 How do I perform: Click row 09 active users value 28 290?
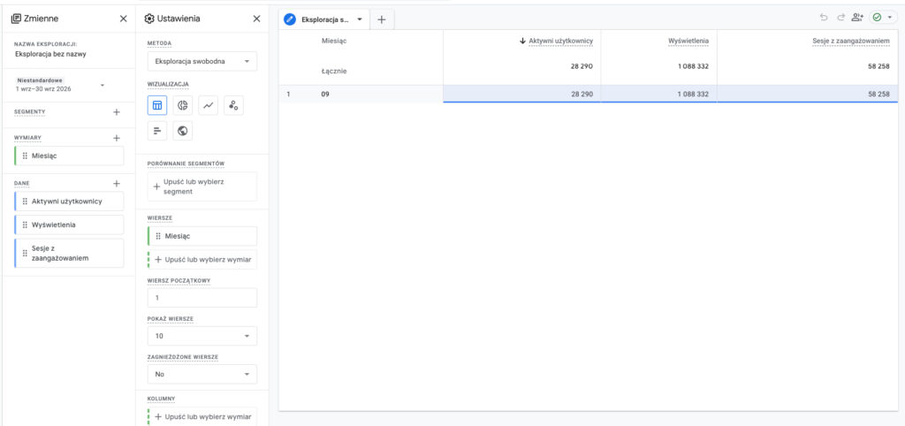click(582, 94)
